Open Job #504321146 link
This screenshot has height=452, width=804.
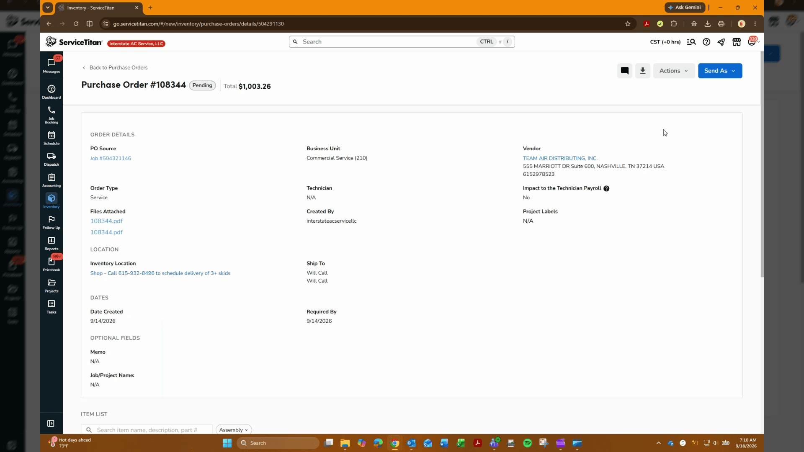[111, 158]
